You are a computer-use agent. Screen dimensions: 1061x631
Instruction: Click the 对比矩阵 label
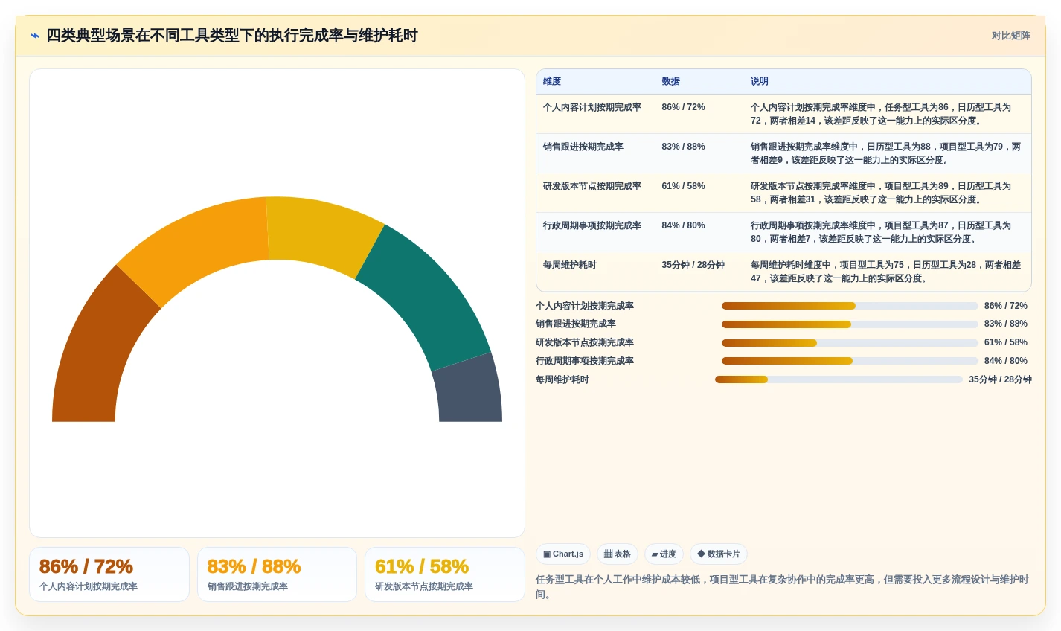1010,36
